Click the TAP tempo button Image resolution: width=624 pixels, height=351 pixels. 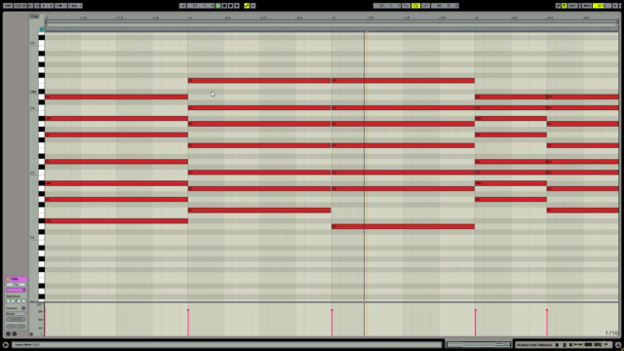tap(8, 6)
